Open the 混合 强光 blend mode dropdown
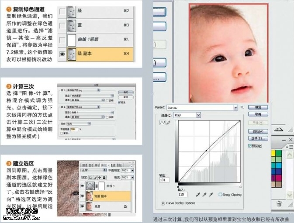Image resolution: width=294 pixels, height=223 pixels. (x=79, y=124)
